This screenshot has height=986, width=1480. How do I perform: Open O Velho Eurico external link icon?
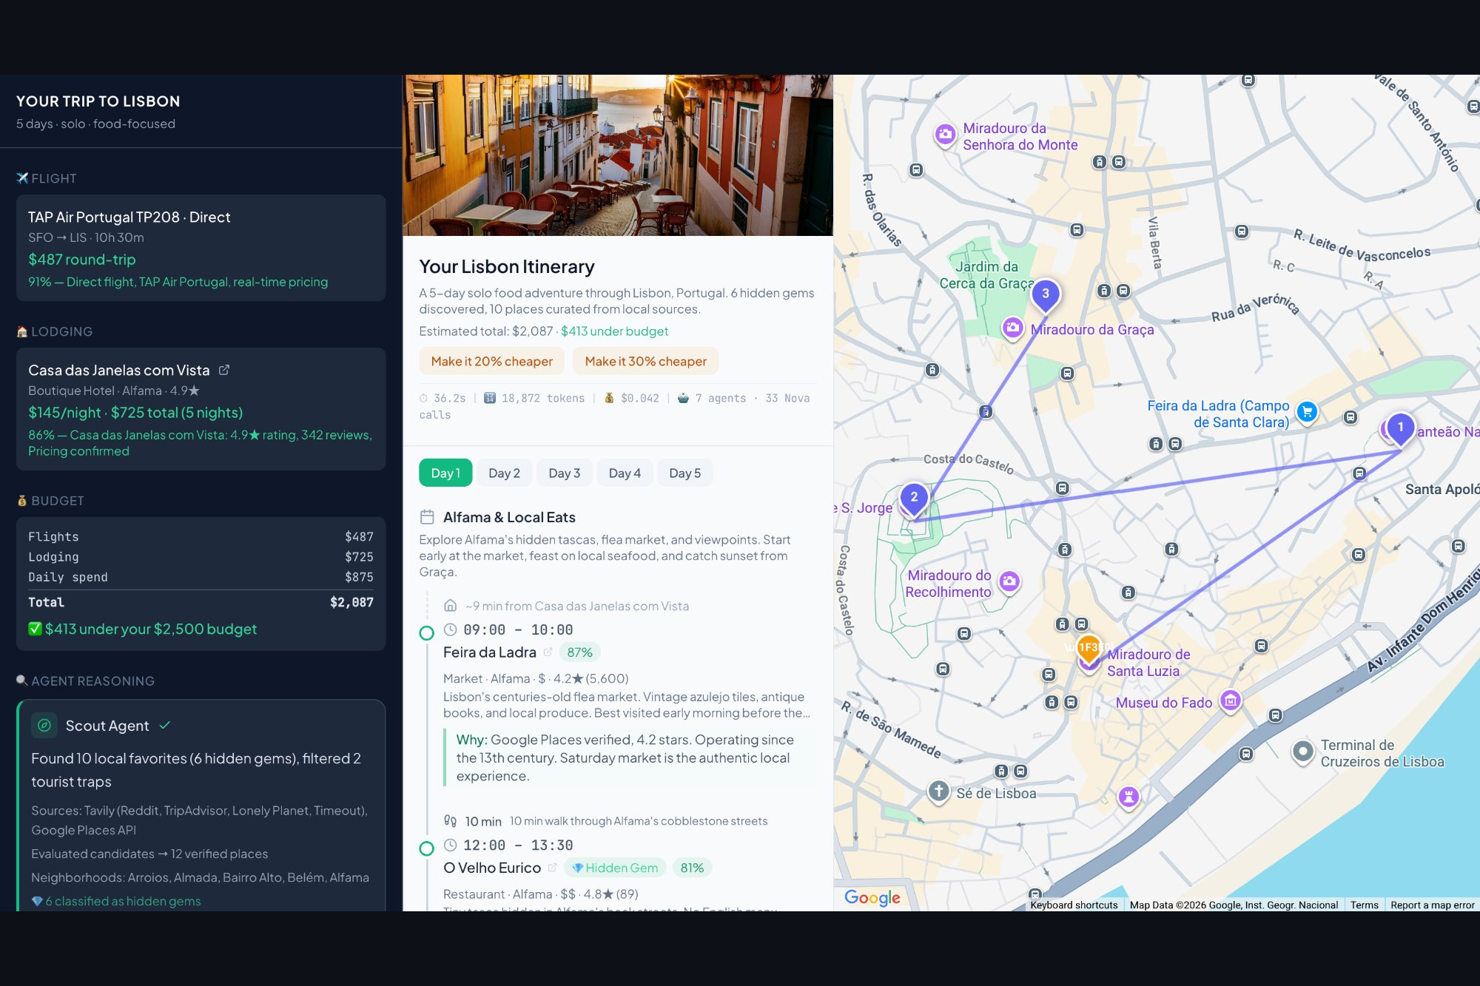tap(553, 868)
